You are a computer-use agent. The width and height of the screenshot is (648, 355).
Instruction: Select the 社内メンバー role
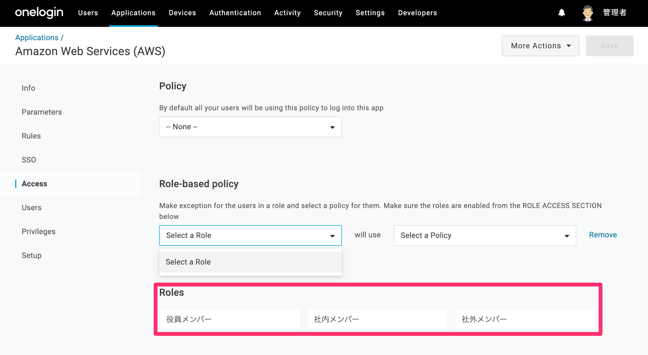pos(377,319)
